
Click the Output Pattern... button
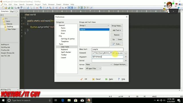tap(120, 64)
